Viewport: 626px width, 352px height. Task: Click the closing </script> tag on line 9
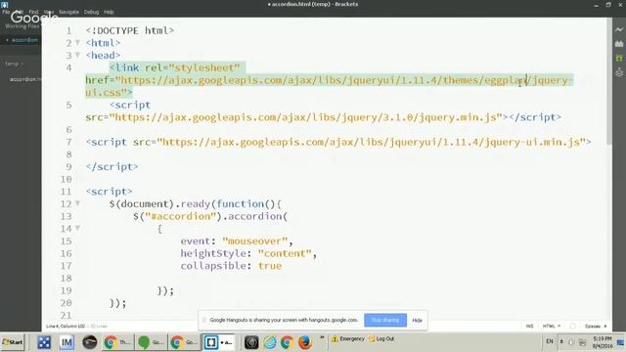(112, 167)
